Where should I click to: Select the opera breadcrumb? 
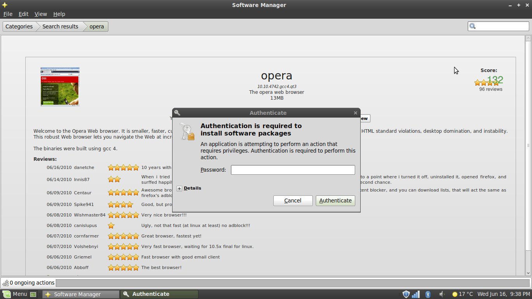97,26
